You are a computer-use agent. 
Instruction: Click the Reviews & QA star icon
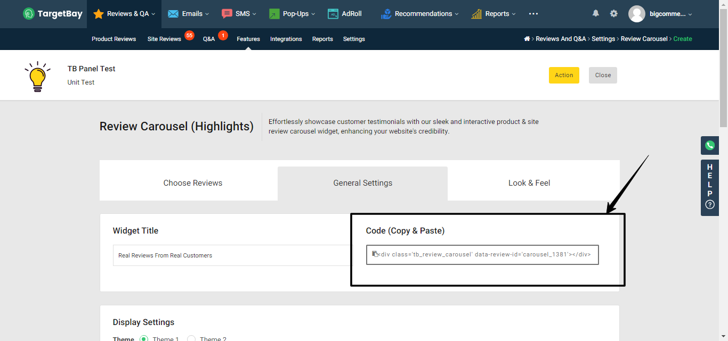point(99,14)
